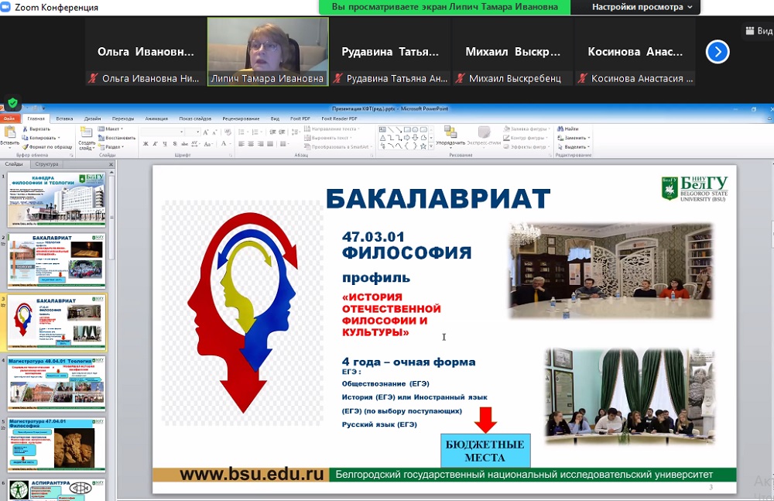Switch to the Вставка ribbon tab

coord(64,118)
